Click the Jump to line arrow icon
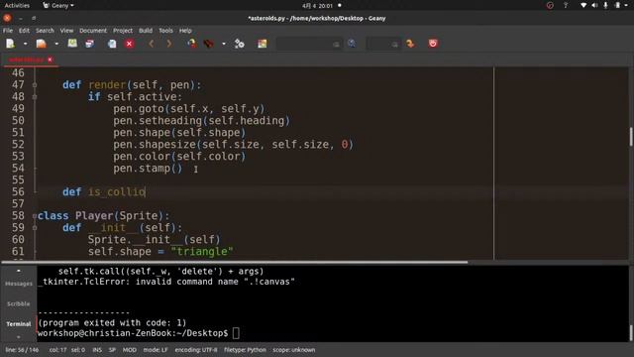This screenshot has height=357, width=634. pyautogui.click(x=410, y=44)
